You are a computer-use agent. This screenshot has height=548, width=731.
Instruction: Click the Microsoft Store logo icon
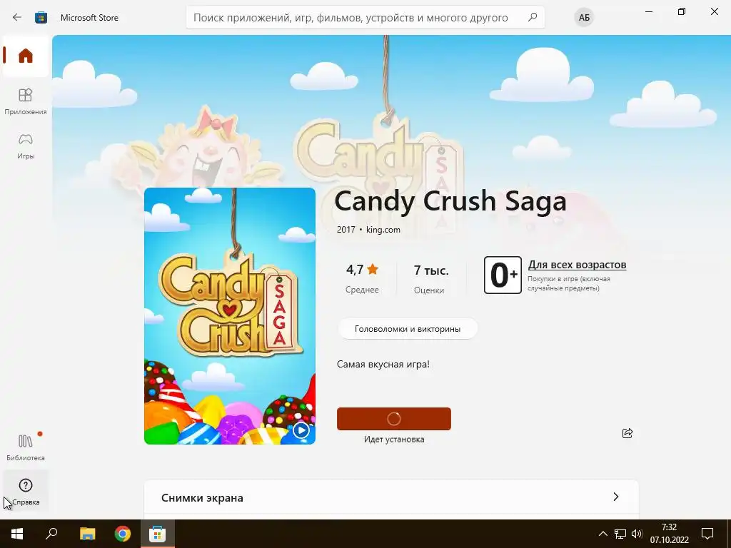pos(41,18)
